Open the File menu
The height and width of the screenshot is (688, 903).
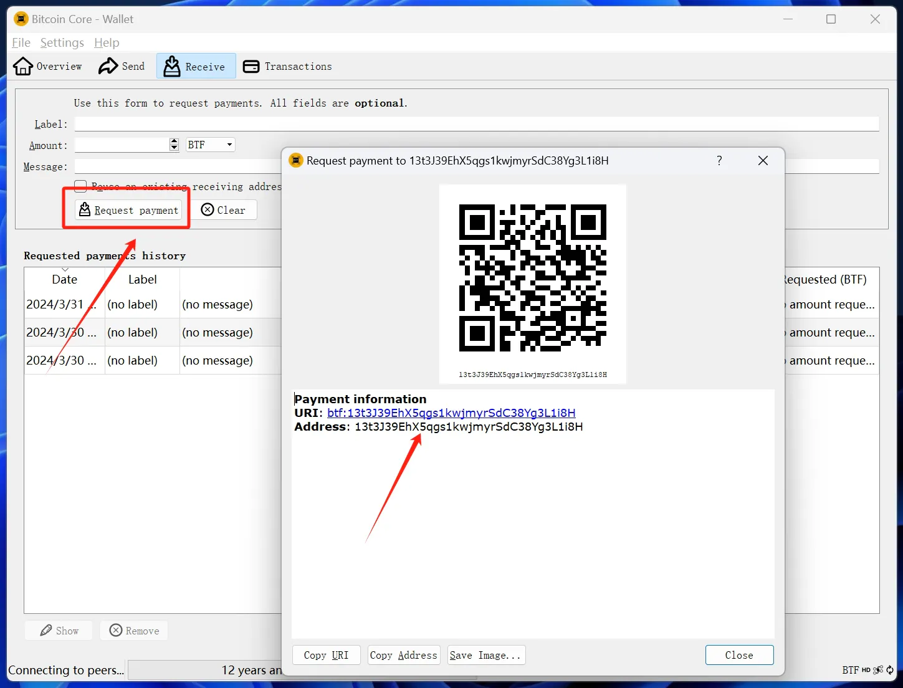click(x=21, y=42)
